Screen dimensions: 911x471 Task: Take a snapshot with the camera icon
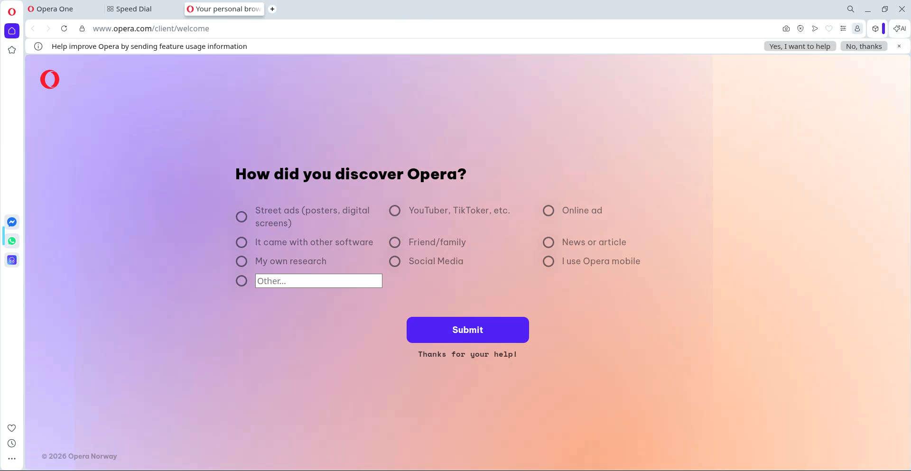coord(786,28)
